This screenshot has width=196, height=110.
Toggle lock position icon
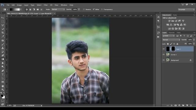point(174,44)
